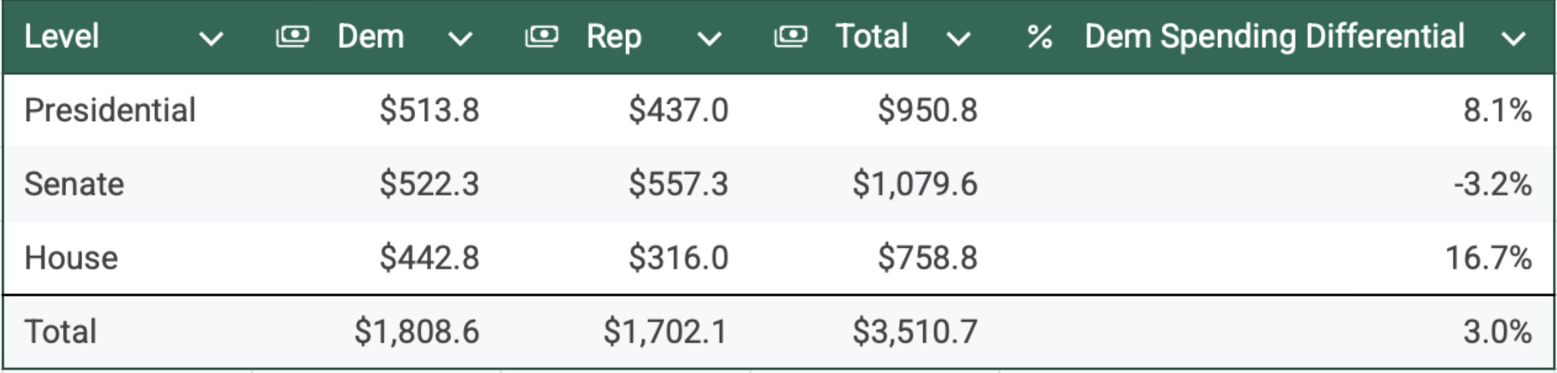The height and width of the screenshot is (373, 1557).
Task: Select the Total row label in footer
Action: [61, 332]
